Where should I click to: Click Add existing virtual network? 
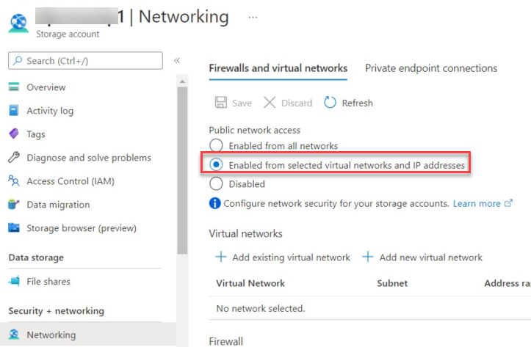[x=283, y=257]
